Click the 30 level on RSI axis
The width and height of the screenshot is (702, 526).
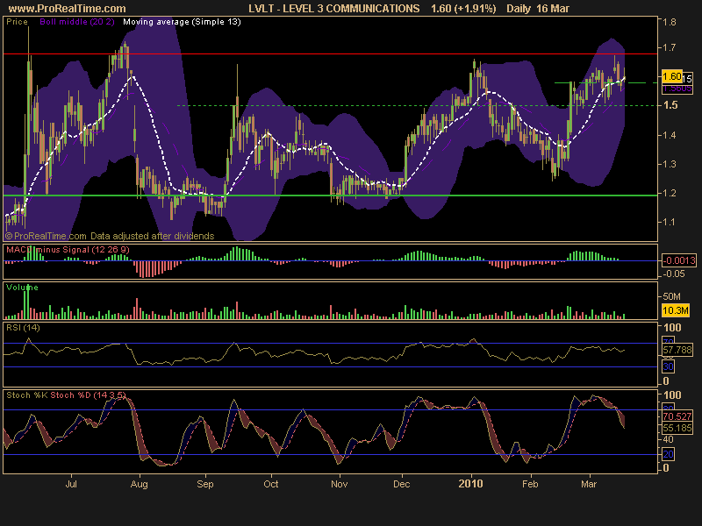tap(668, 366)
